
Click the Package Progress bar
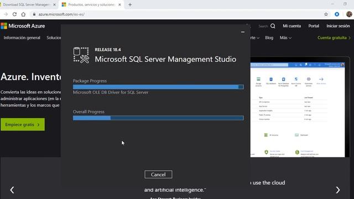click(158, 87)
